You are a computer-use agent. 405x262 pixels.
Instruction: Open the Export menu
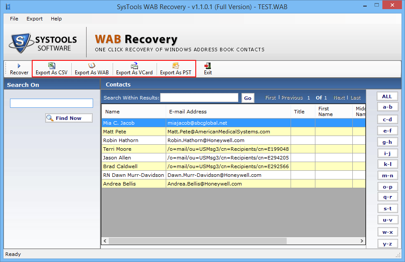point(34,19)
